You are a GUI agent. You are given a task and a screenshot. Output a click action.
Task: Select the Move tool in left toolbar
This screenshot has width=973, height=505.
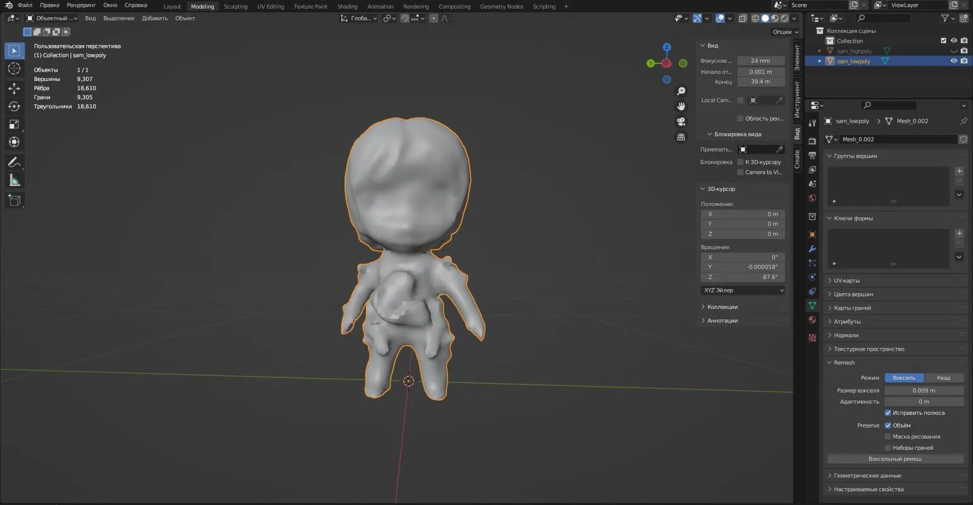pyautogui.click(x=14, y=88)
